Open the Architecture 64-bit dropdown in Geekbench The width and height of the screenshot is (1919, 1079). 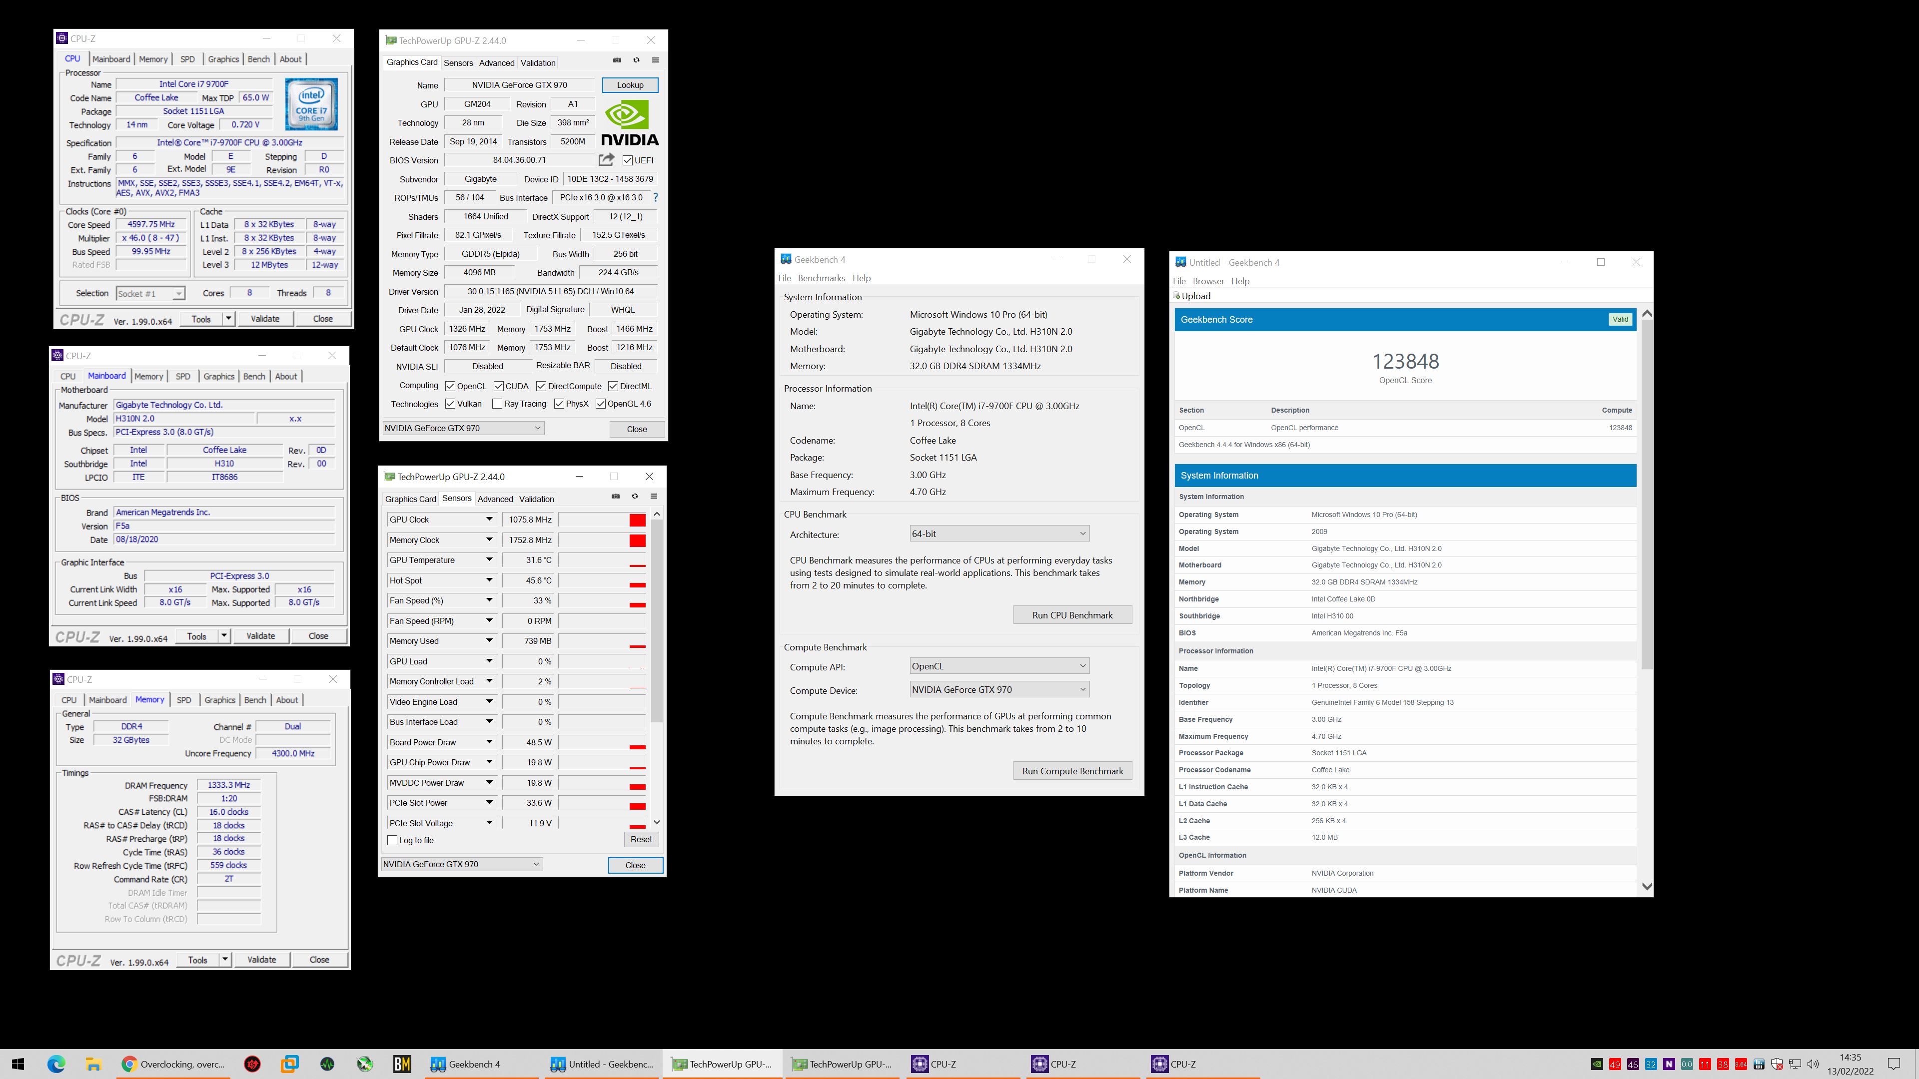999,533
